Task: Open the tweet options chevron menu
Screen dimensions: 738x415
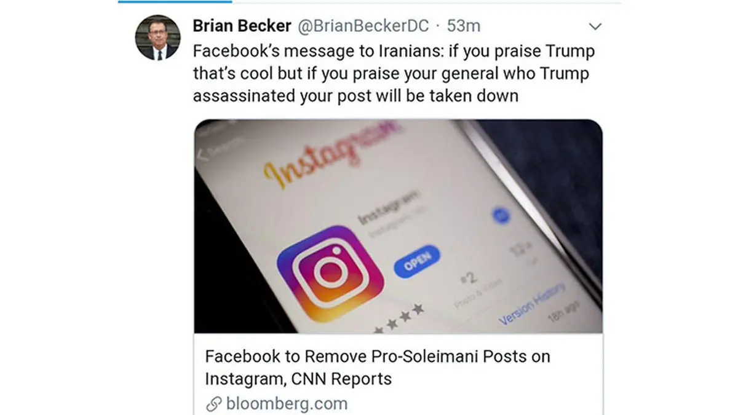Action: tap(595, 26)
